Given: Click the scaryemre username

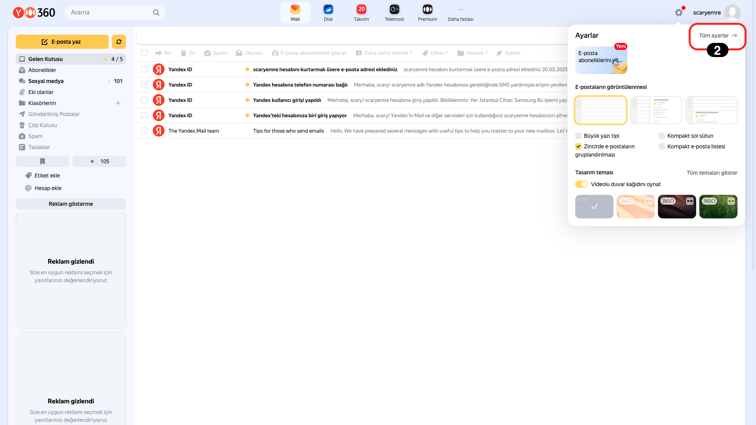Looking at the screenshot, I should point(707,13).
